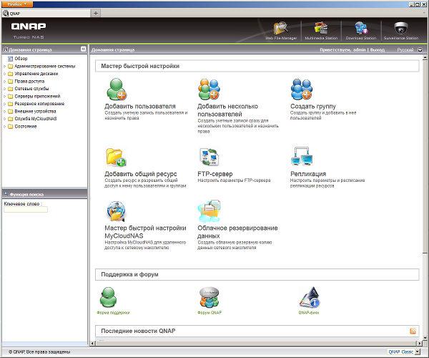Open the Репликация icon
Viewport: 429px width, 358px height.
(302, 156)
